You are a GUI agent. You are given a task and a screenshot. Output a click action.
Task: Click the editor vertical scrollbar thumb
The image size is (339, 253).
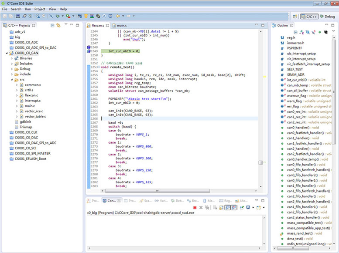260,162
